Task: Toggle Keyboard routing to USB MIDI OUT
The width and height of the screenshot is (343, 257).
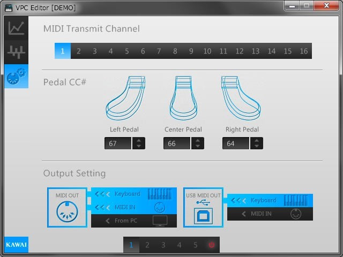Action: click(270, 200)
